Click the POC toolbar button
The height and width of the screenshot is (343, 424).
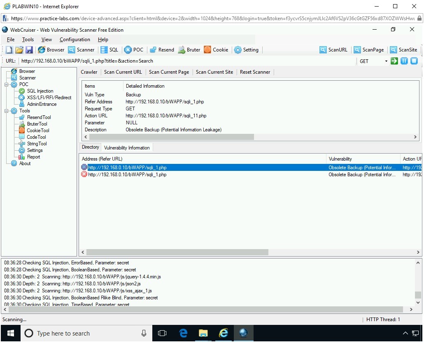(134, 50)
